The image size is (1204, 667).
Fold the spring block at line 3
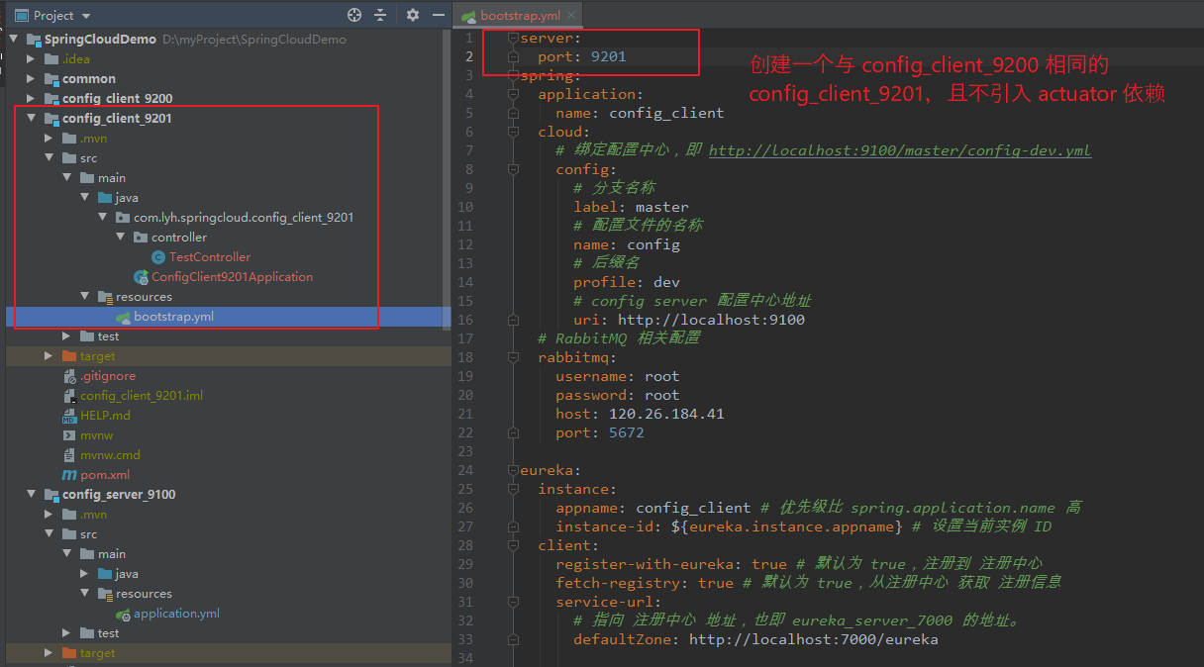(x=513, y=75)
